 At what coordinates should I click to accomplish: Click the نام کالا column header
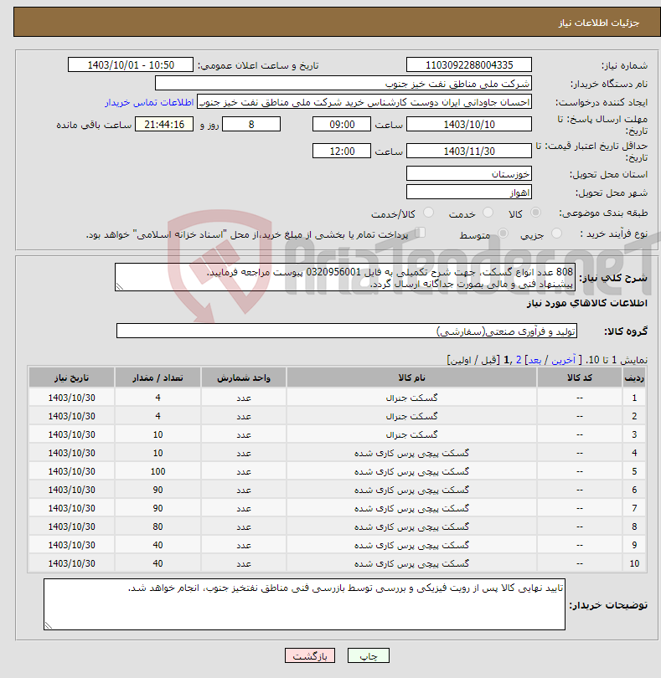(x=411, y=378)
